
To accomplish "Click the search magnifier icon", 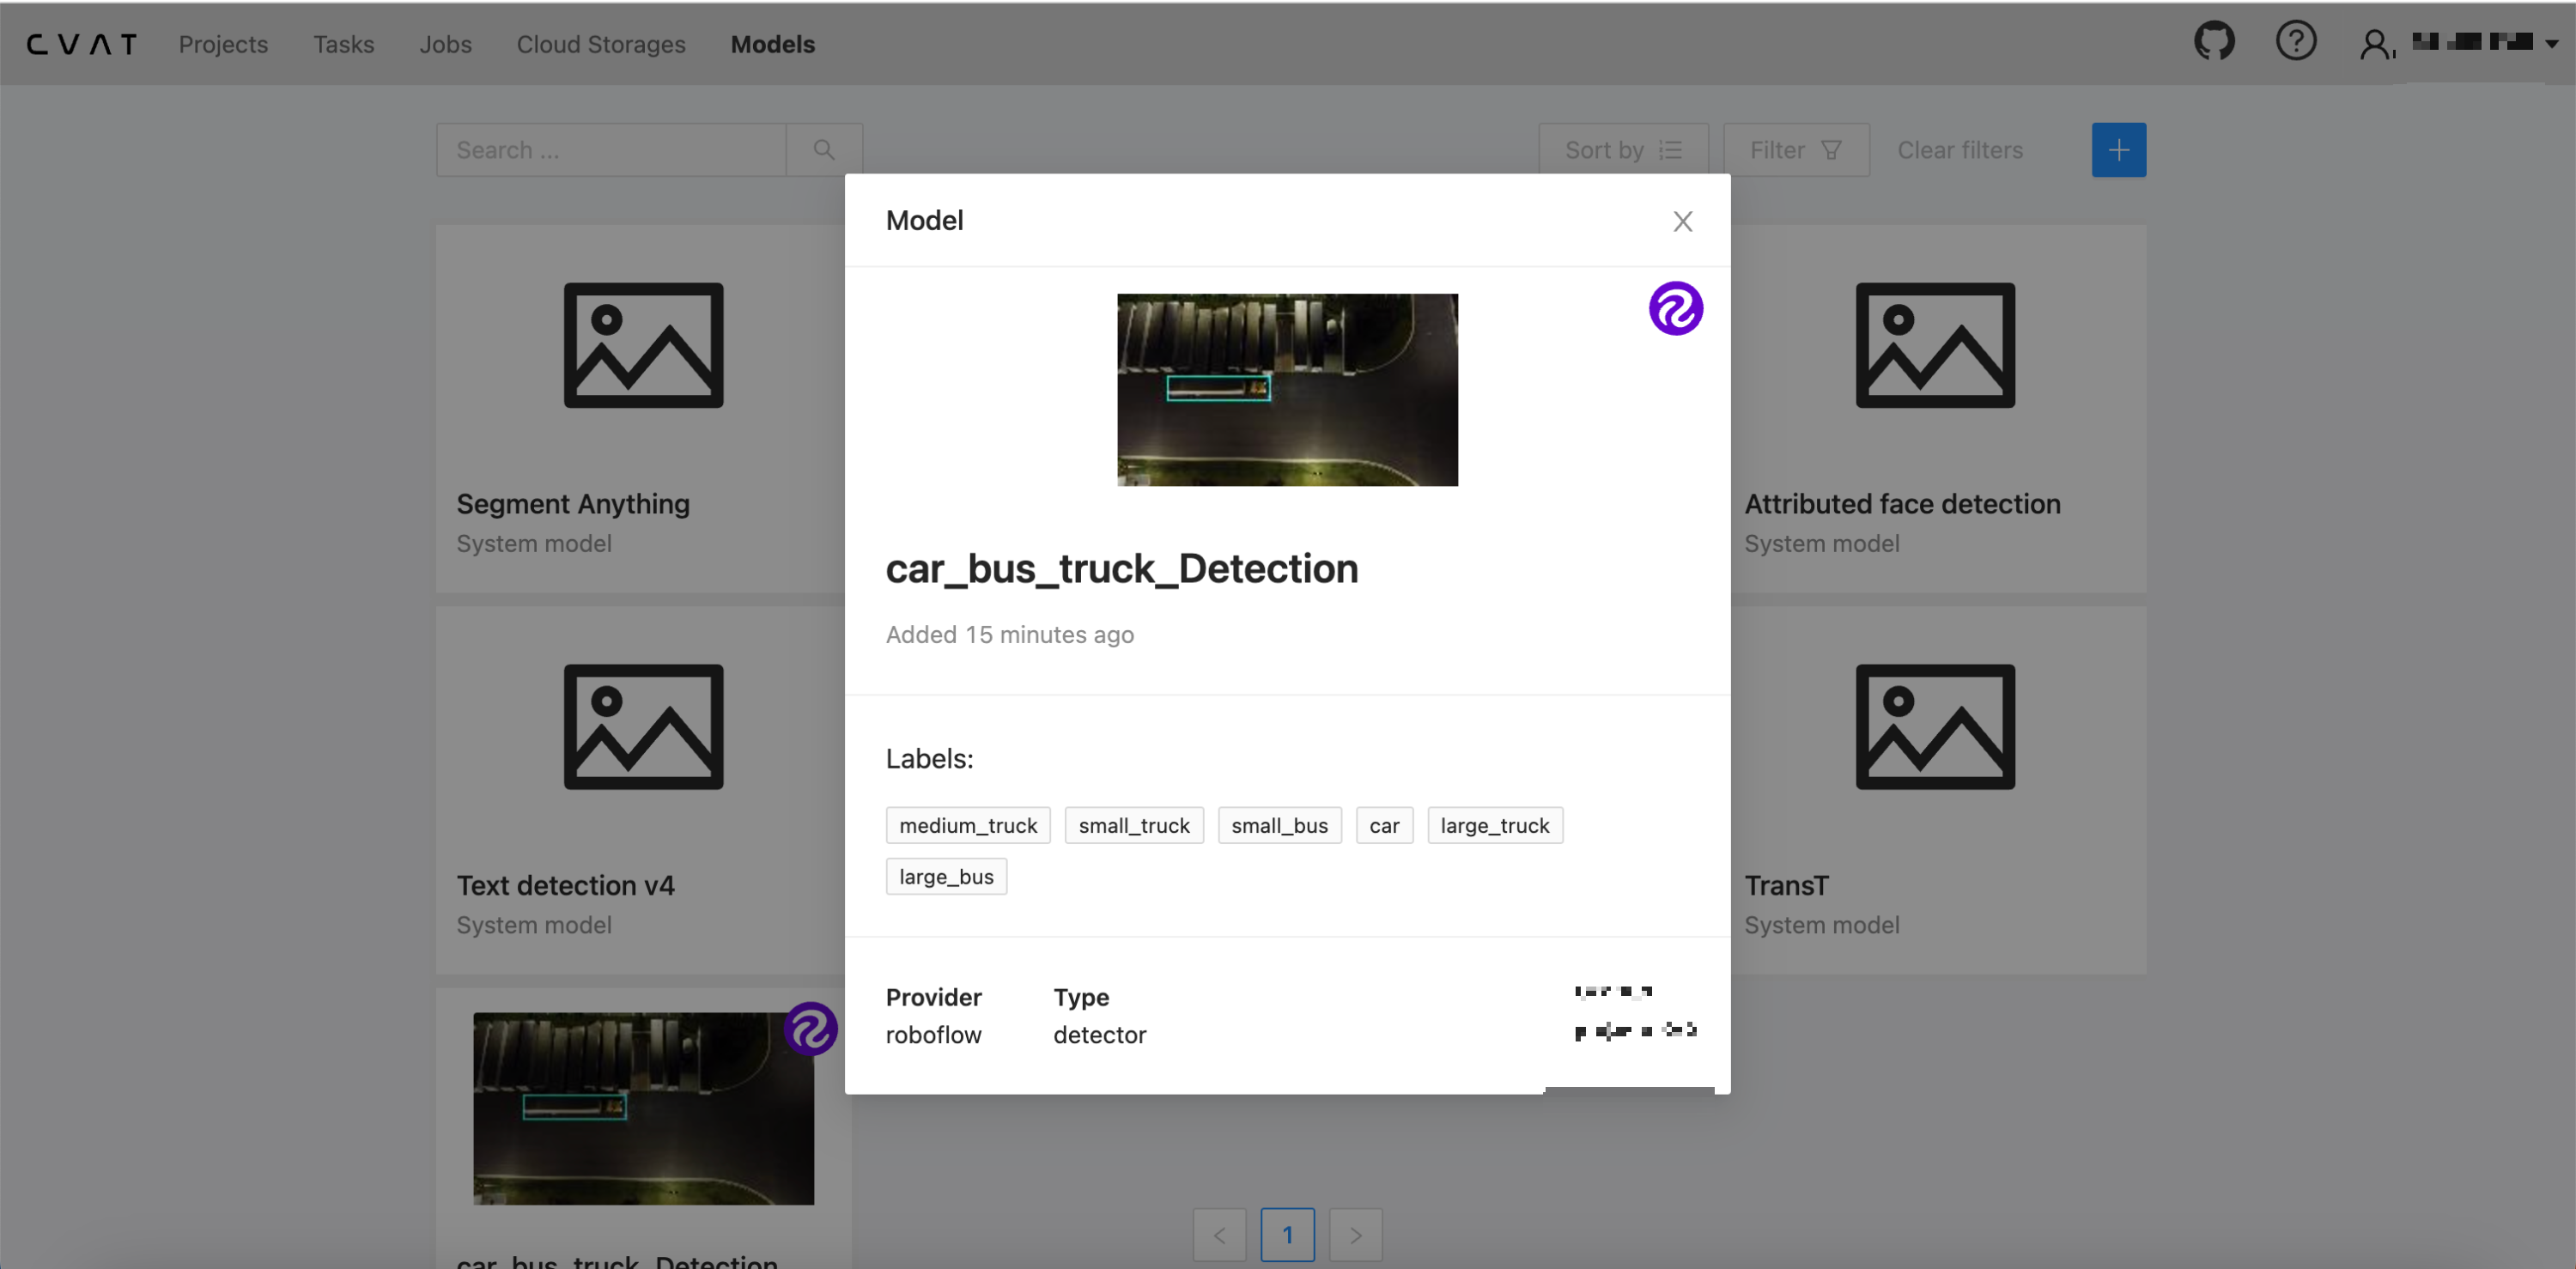I will click(823, 150).
